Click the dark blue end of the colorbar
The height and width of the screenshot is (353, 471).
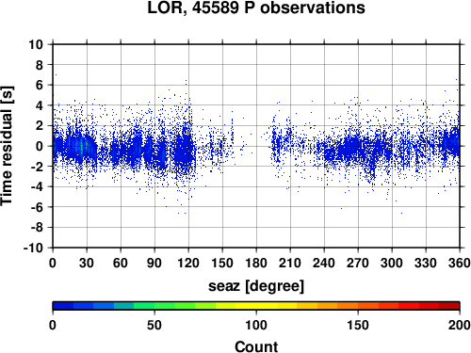point(63,306)
